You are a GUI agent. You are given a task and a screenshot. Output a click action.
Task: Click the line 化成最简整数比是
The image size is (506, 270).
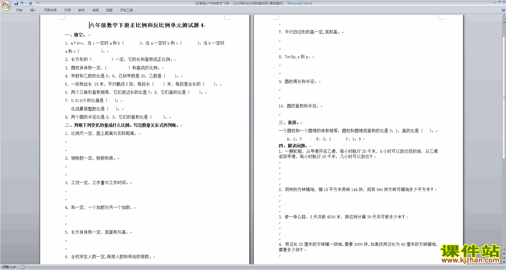[95, 109]
